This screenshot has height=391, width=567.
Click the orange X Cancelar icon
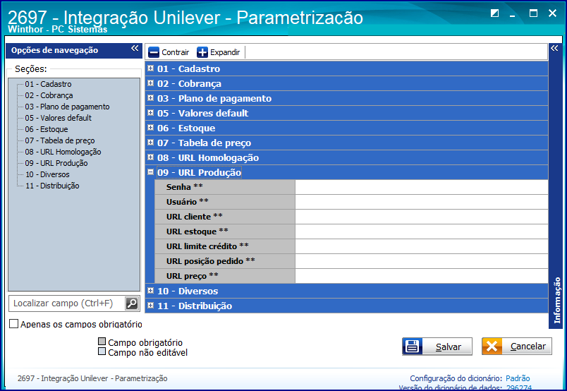pyautogui.click(x=492, y=347)
